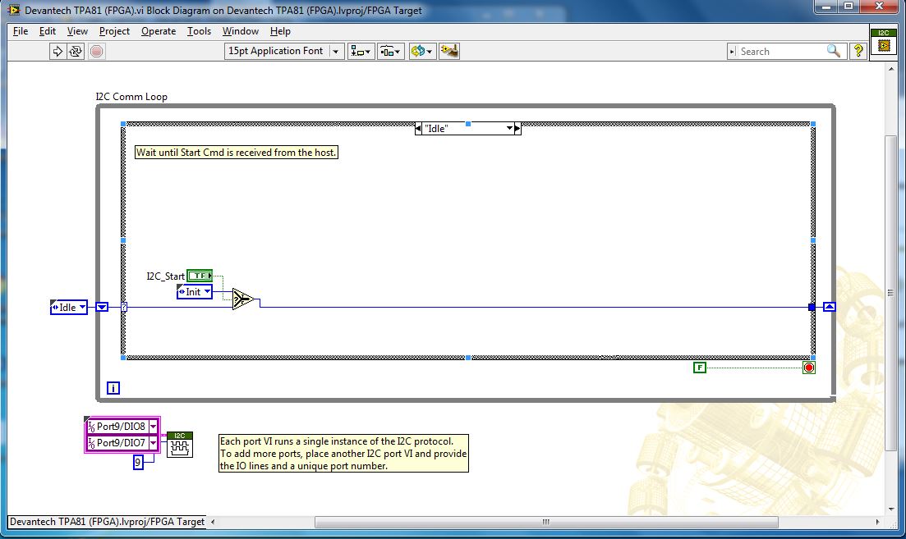Click the scroll right arrow

878,522
